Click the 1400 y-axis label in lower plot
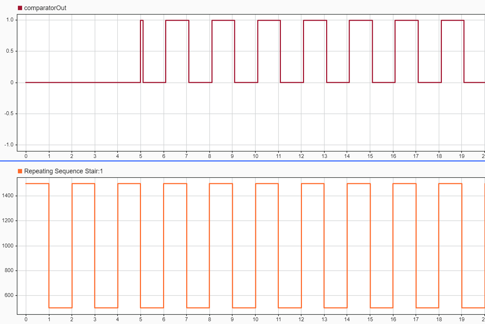This screenshot has width=485, height=324. point(8,196)
